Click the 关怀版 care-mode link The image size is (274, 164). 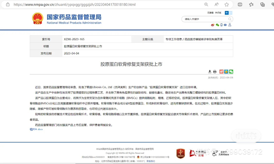[218, 13]
